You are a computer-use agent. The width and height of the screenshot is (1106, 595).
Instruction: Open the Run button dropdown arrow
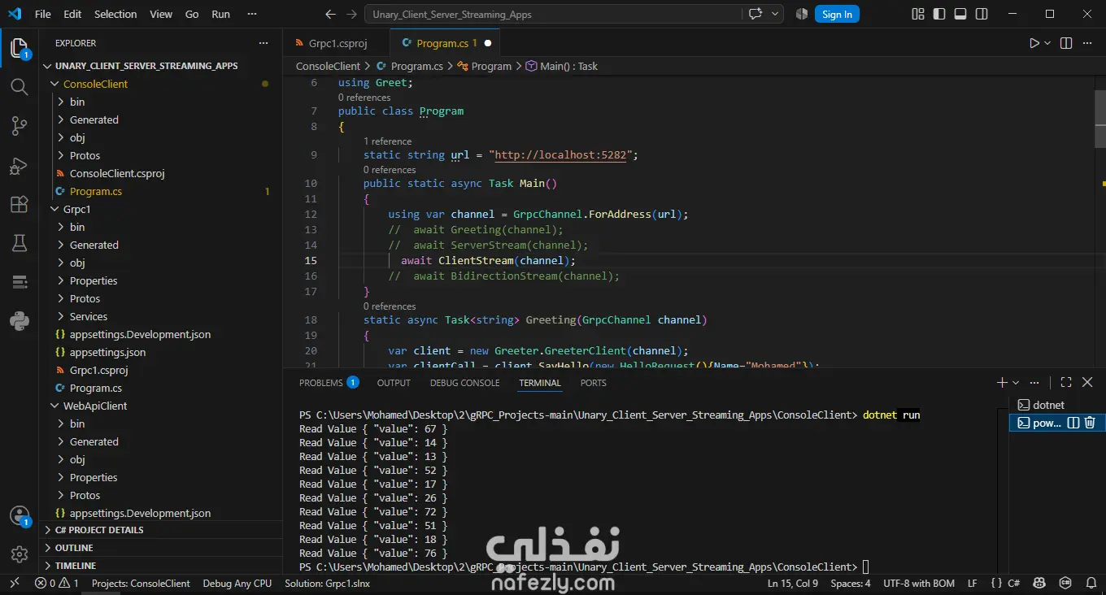1047,43
